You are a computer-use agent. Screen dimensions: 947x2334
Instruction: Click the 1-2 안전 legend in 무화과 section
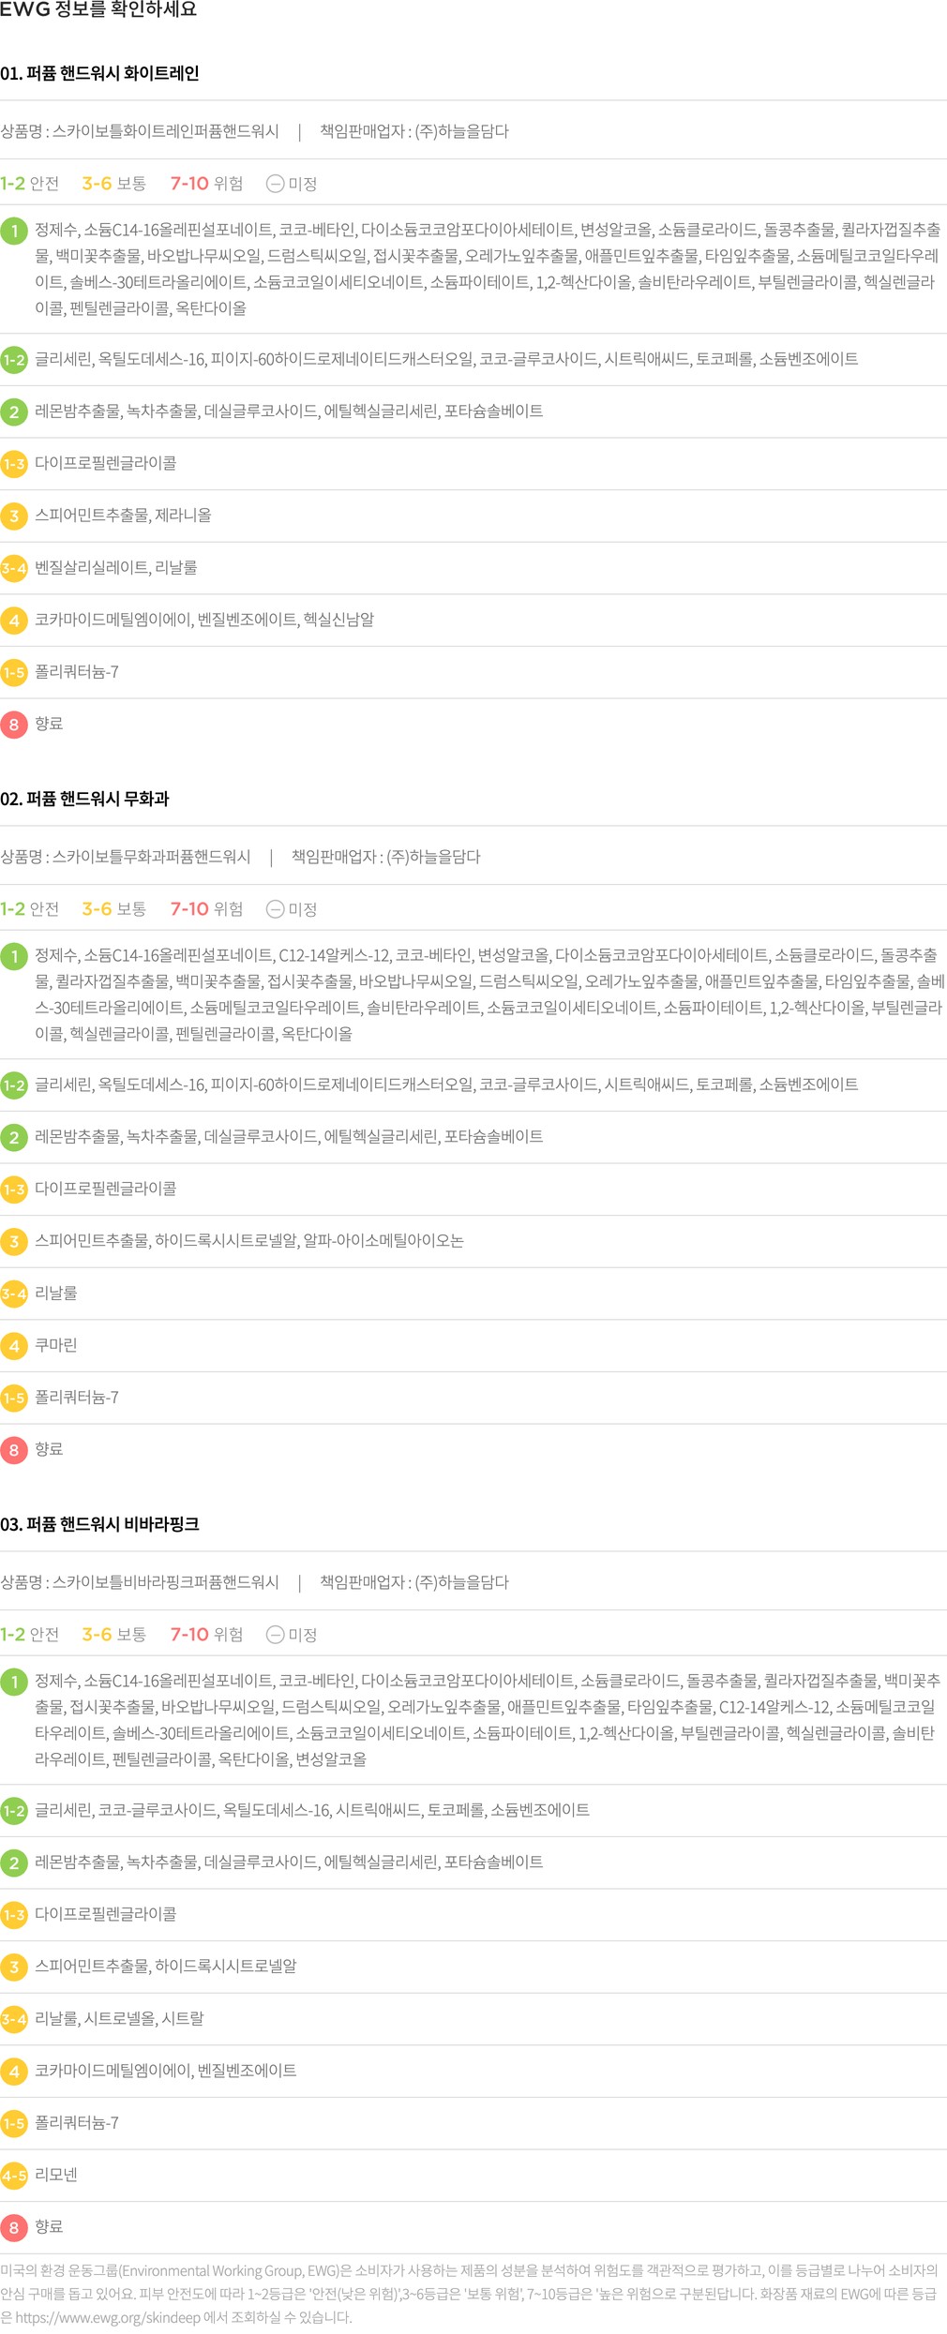pyautogui.click(x=30, y=909)
